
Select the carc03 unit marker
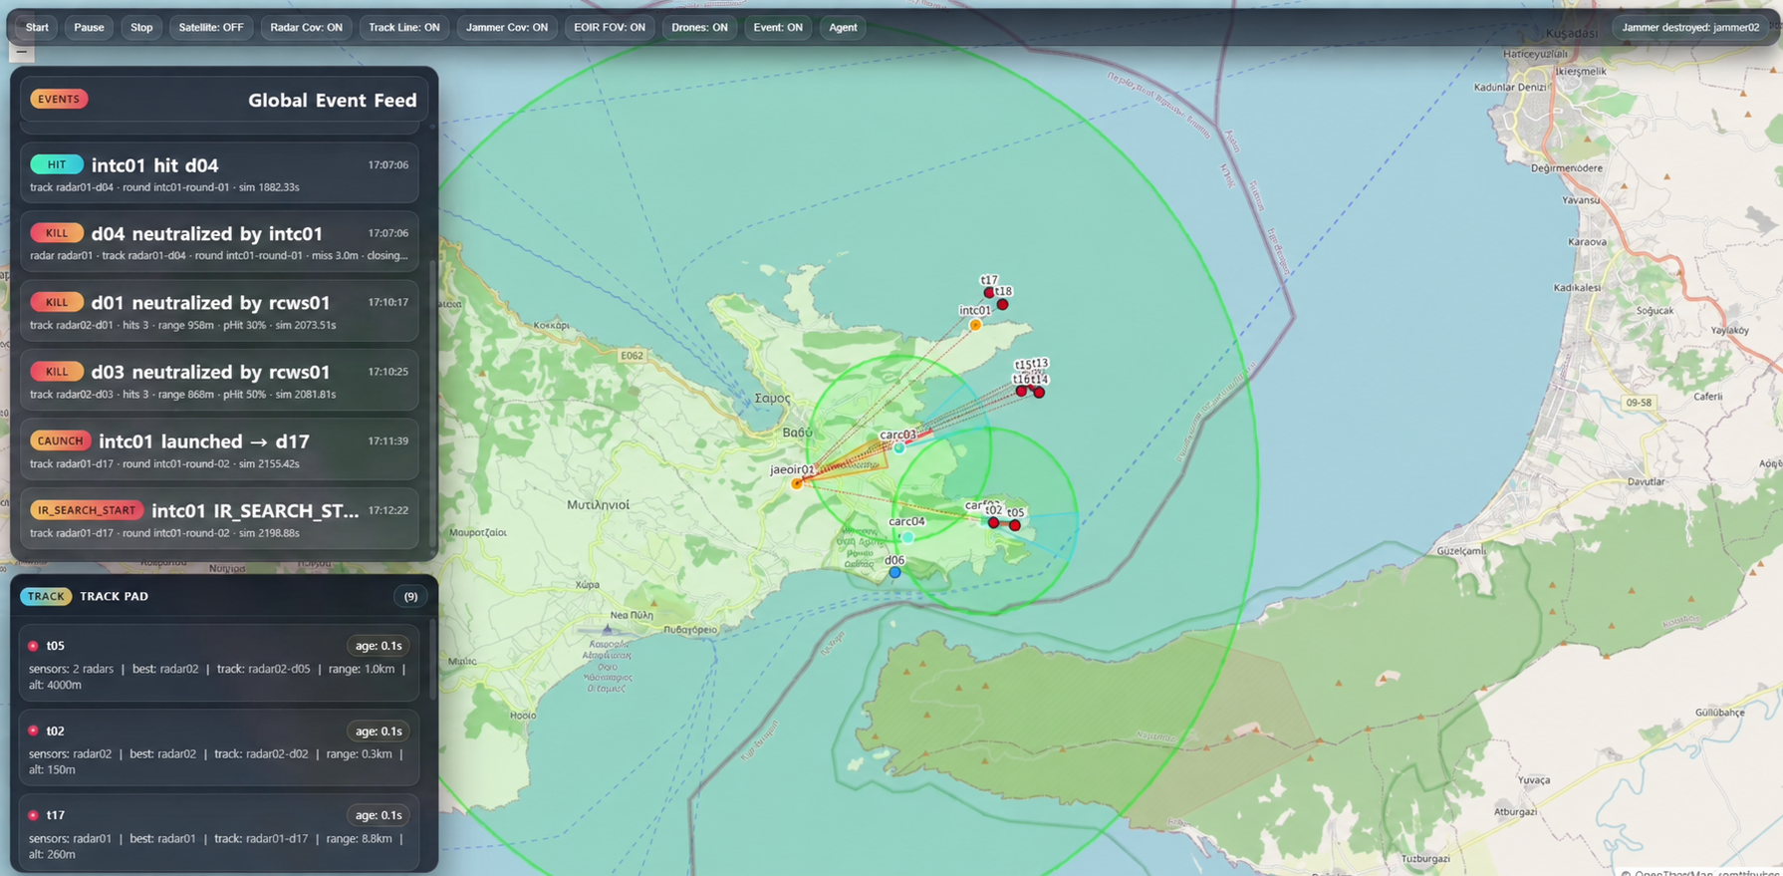(898, 448)
